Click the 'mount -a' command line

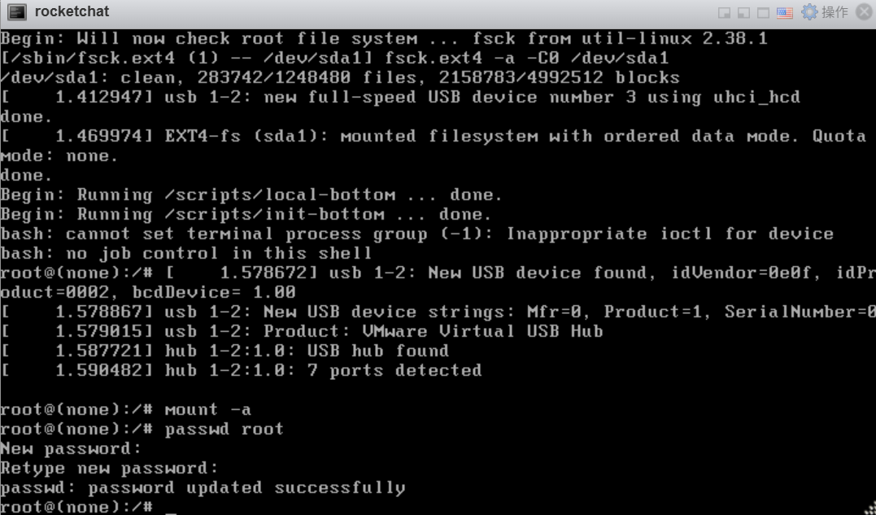coord(126,409)
